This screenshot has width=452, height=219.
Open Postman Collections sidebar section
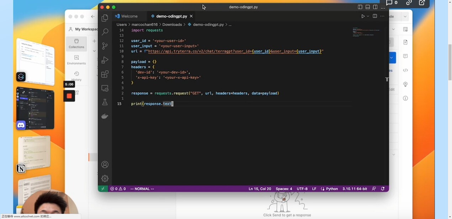coord(76,43)
